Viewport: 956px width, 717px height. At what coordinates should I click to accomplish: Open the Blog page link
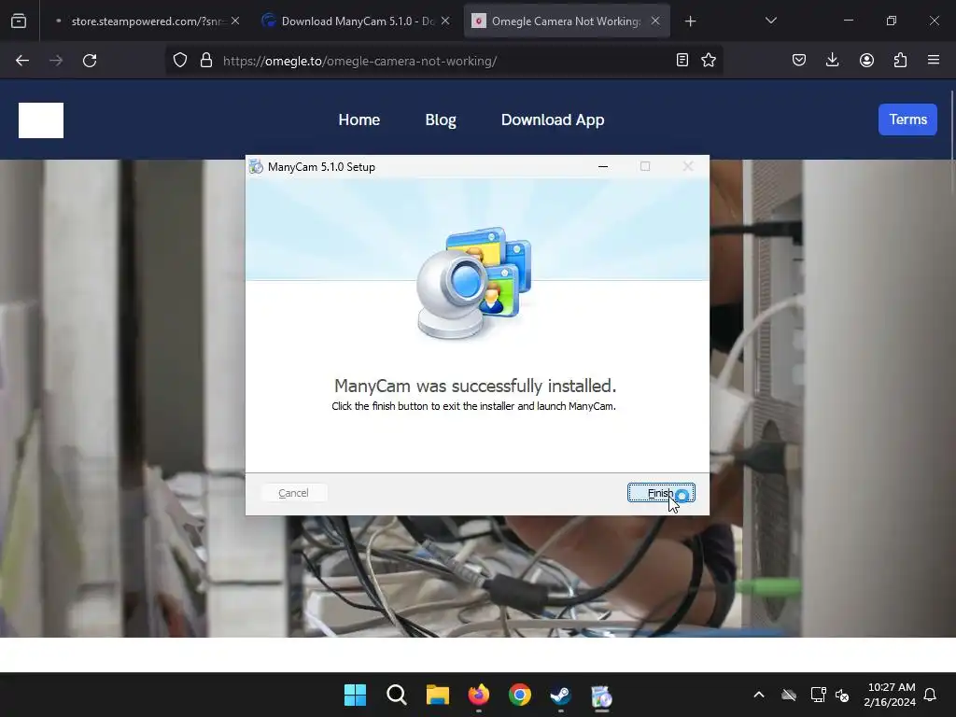pyautogui.click(x=441, y=119)
